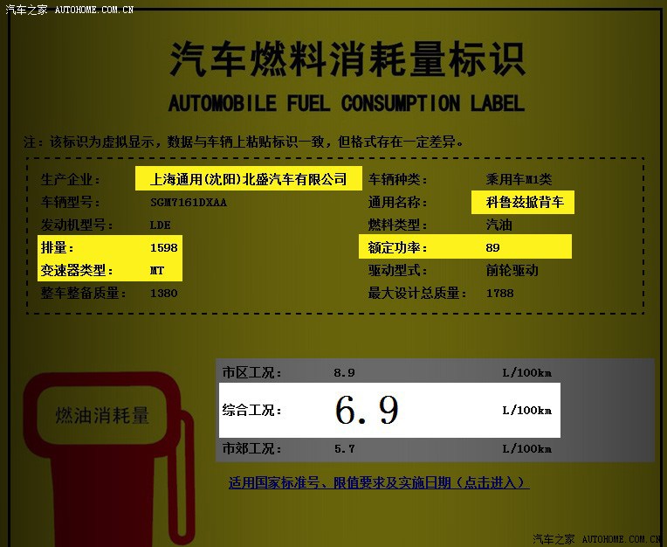This screenshot has width=667, height=547.
Task: Click the 综合工况 label
Action: [x=251, y=411]
